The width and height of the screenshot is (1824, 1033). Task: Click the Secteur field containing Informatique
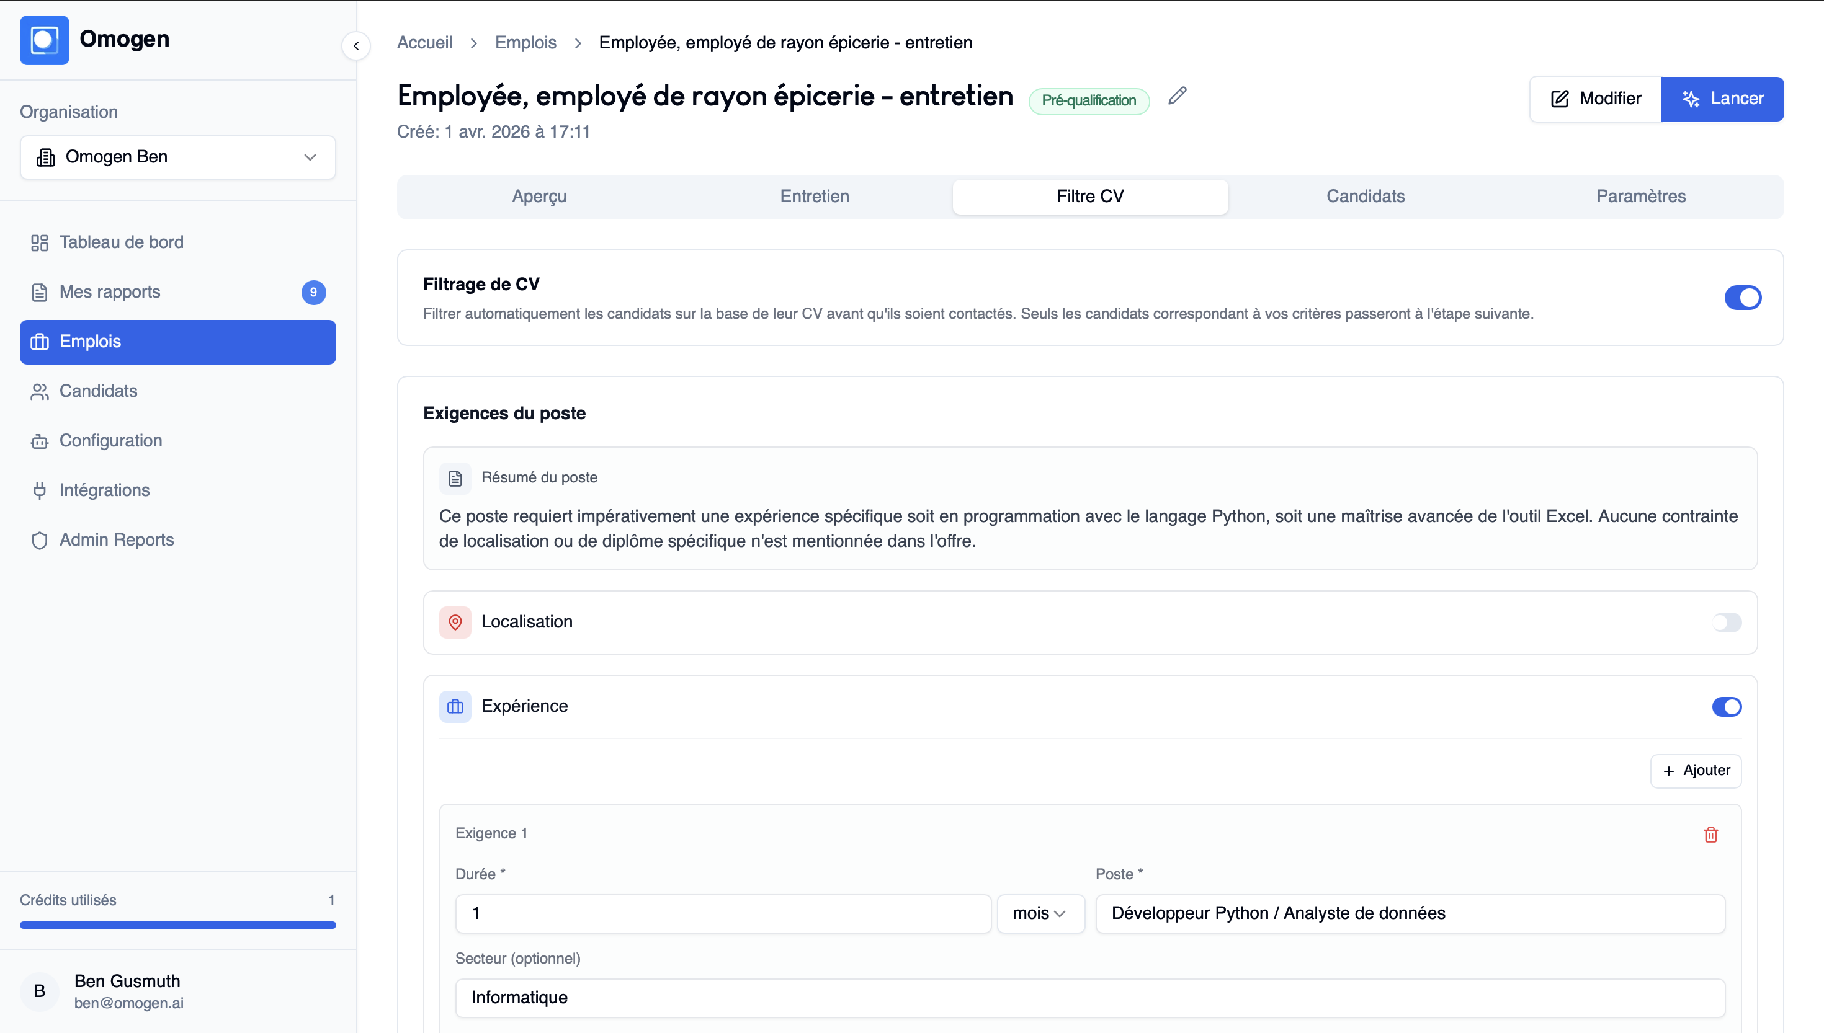click(1089, 998)
